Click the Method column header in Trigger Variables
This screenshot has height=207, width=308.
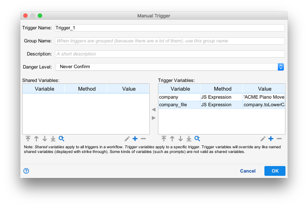(222, 89)
